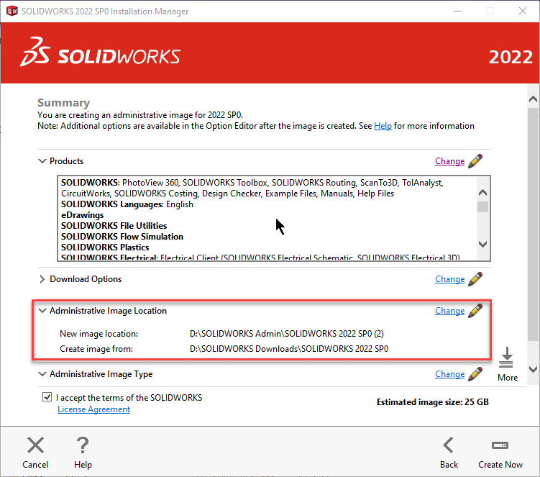Select the SOLIDWORKS Flow Simulation entry
540x477 pixels.
click(x=122, y=237)
